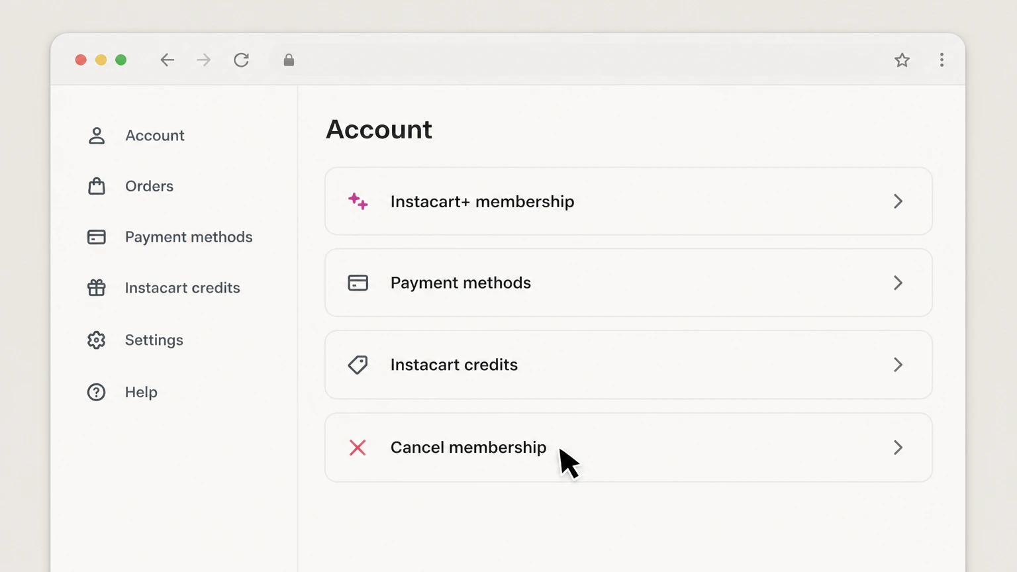
Task: Click the red X icon on Cancel membership
Action: [x=358, y=448]
